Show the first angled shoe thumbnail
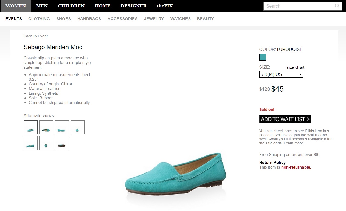Viewport: 346px width, 211px height. (x=30, y=128)
